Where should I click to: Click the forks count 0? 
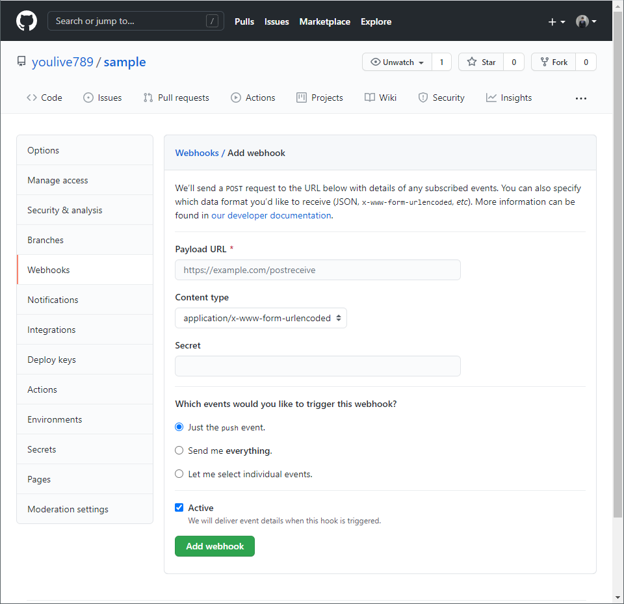586,62
